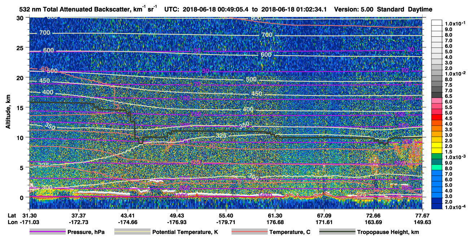
Task: Click longitude value '-174.66'
Action: click(127, 222)
